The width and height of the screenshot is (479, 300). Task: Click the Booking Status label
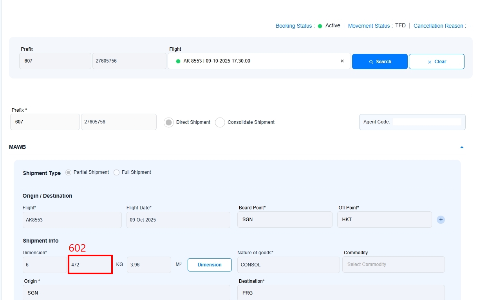pyautogui.click(x=294, y=26)
